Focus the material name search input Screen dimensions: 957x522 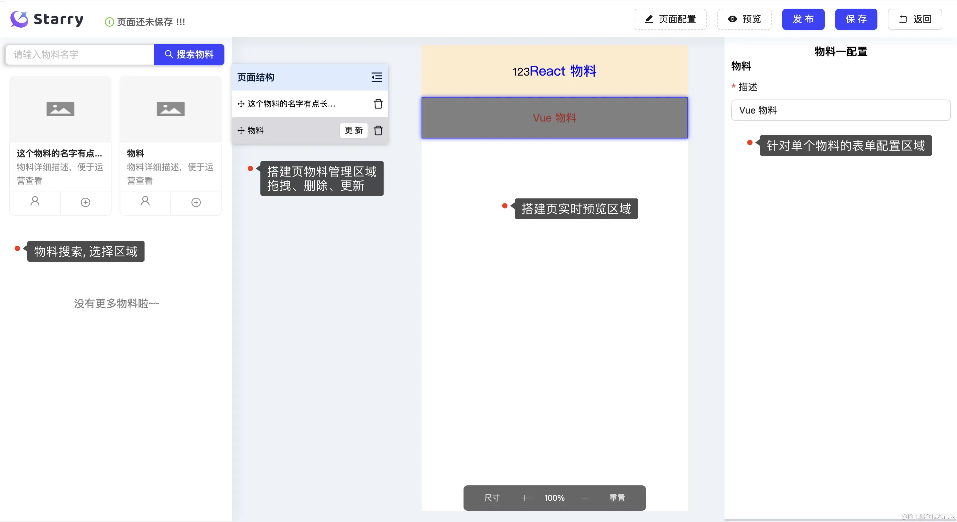80,55
